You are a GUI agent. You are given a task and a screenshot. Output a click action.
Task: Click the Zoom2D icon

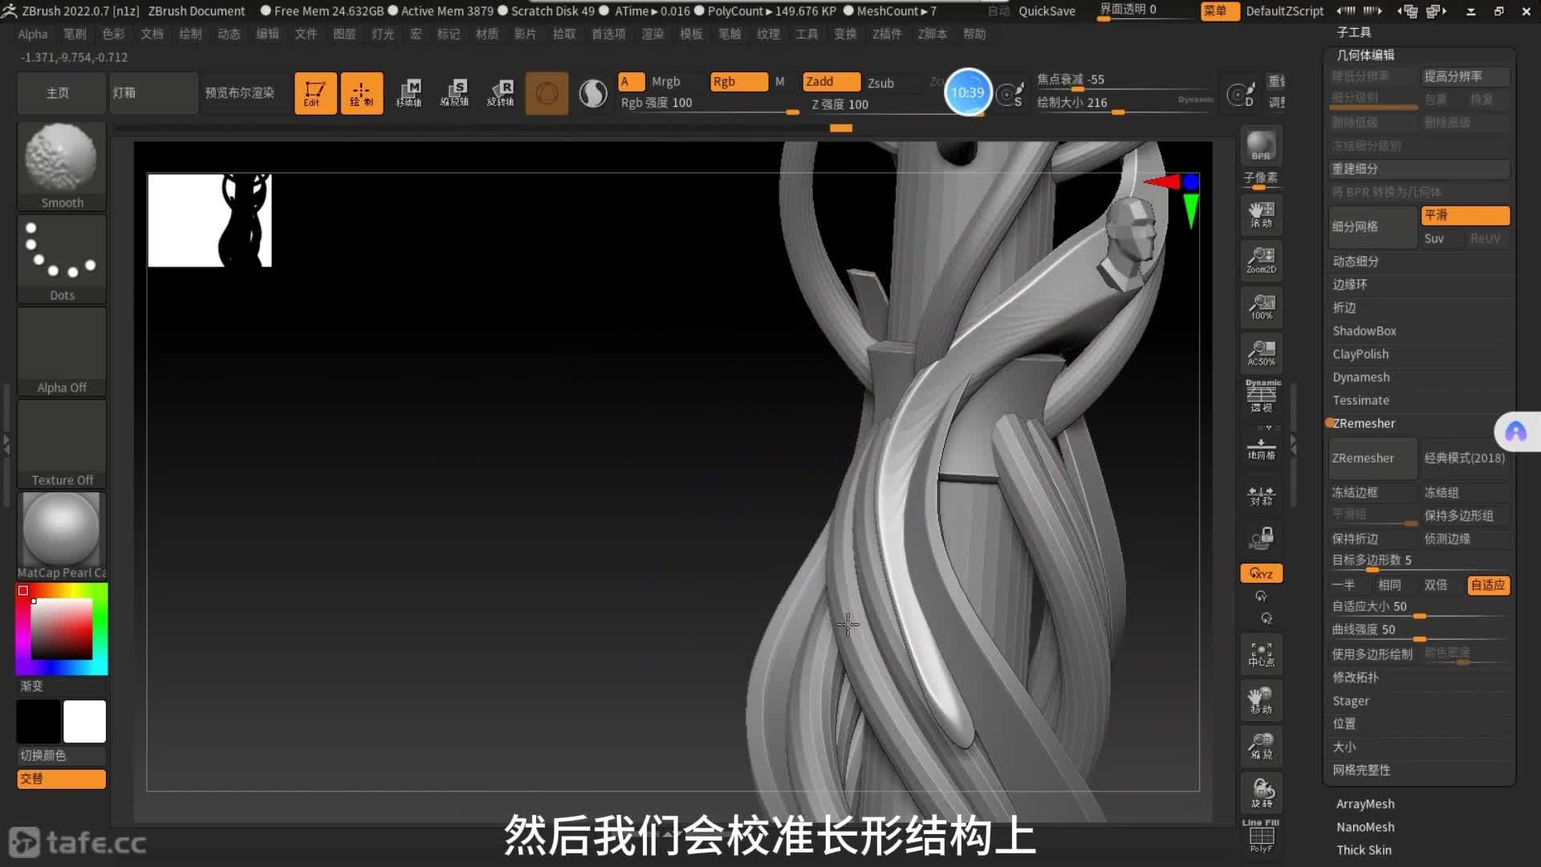coord(1261,260)
